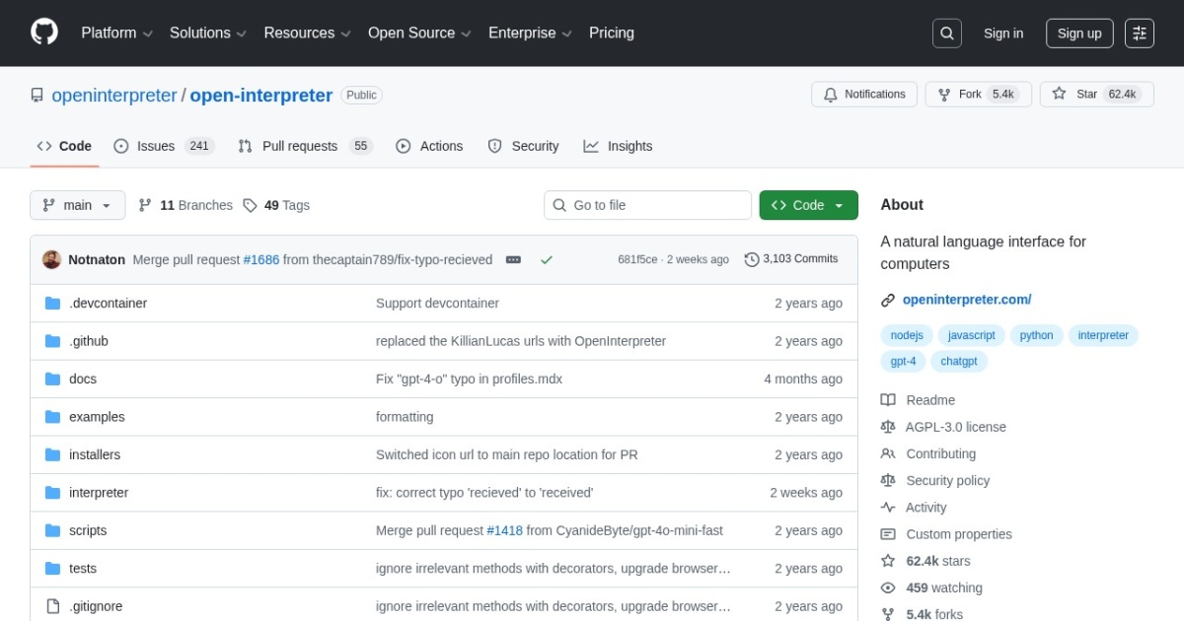1184x621 pixels.
Task: Expand the Resources navigation menu
Action: (x=306, y=33)
